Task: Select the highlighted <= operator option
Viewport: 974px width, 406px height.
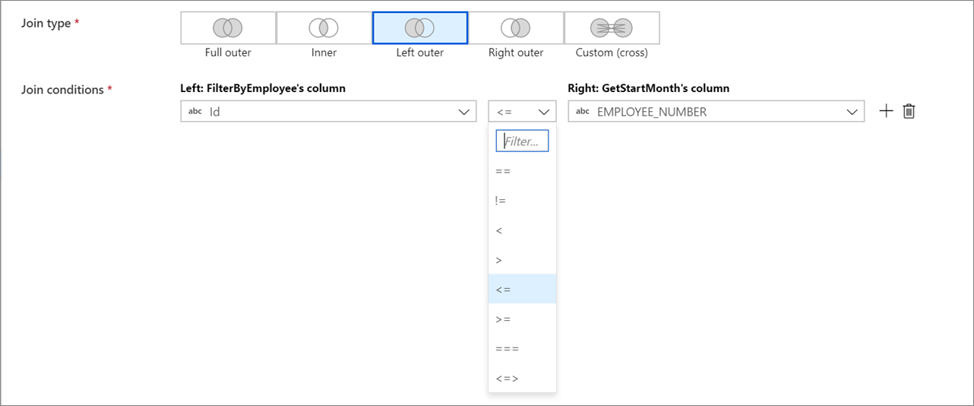Action: click(522, 289)
